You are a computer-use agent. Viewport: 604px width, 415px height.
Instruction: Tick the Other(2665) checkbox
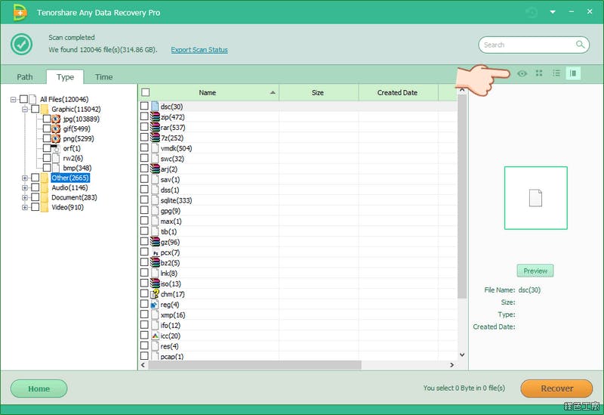35,178
